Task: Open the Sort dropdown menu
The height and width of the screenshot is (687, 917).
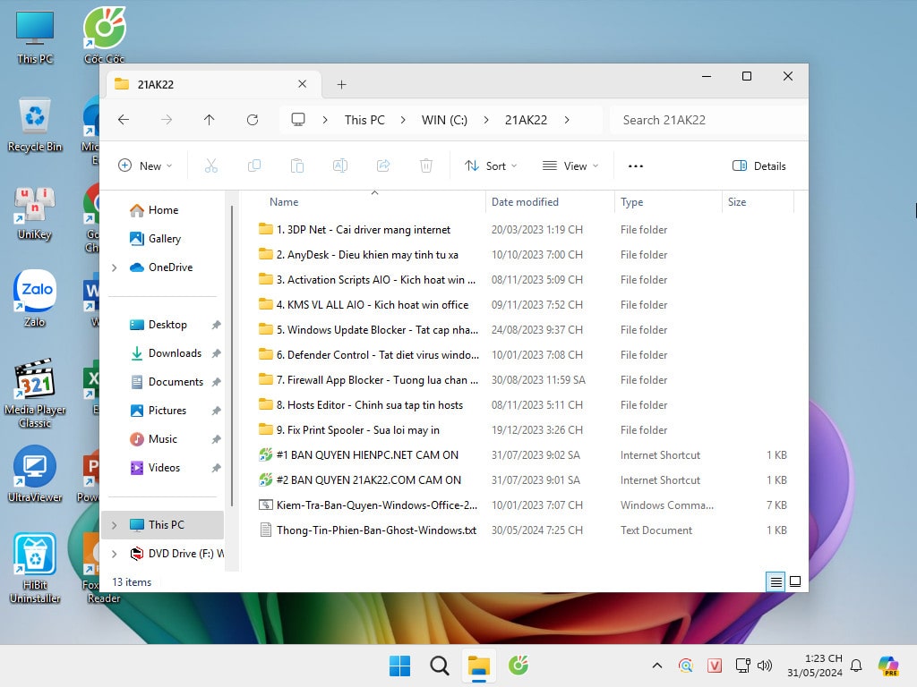Action: tap(491, 165)
